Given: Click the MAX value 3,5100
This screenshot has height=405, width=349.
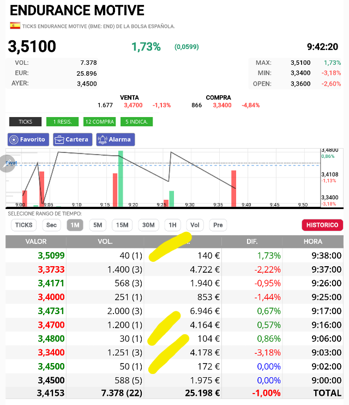Looking at the screenshot, I should [300, 63].
